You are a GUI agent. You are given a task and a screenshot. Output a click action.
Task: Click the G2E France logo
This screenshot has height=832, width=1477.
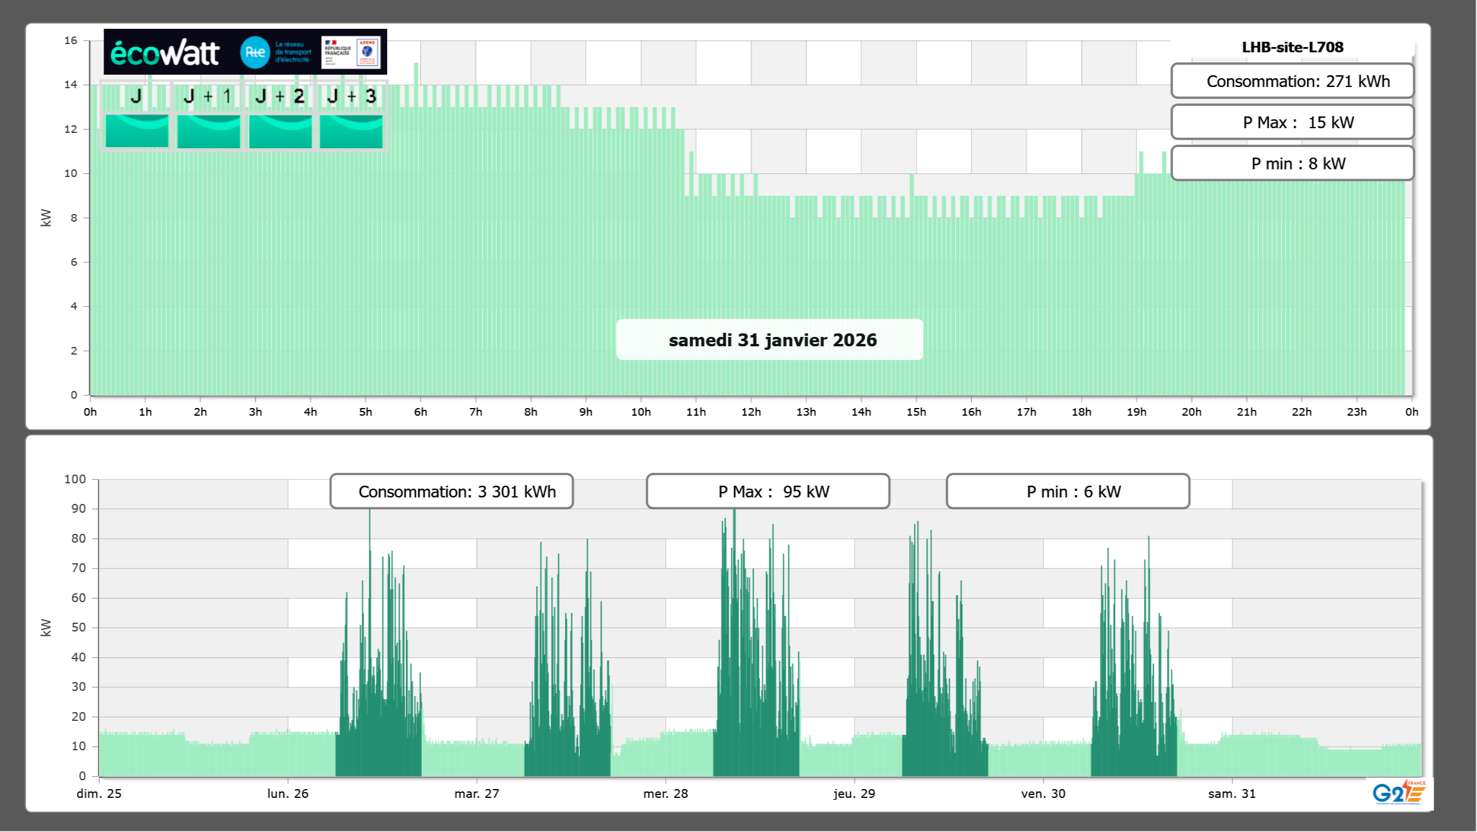pyautogui.click(x=1399, y=793)
